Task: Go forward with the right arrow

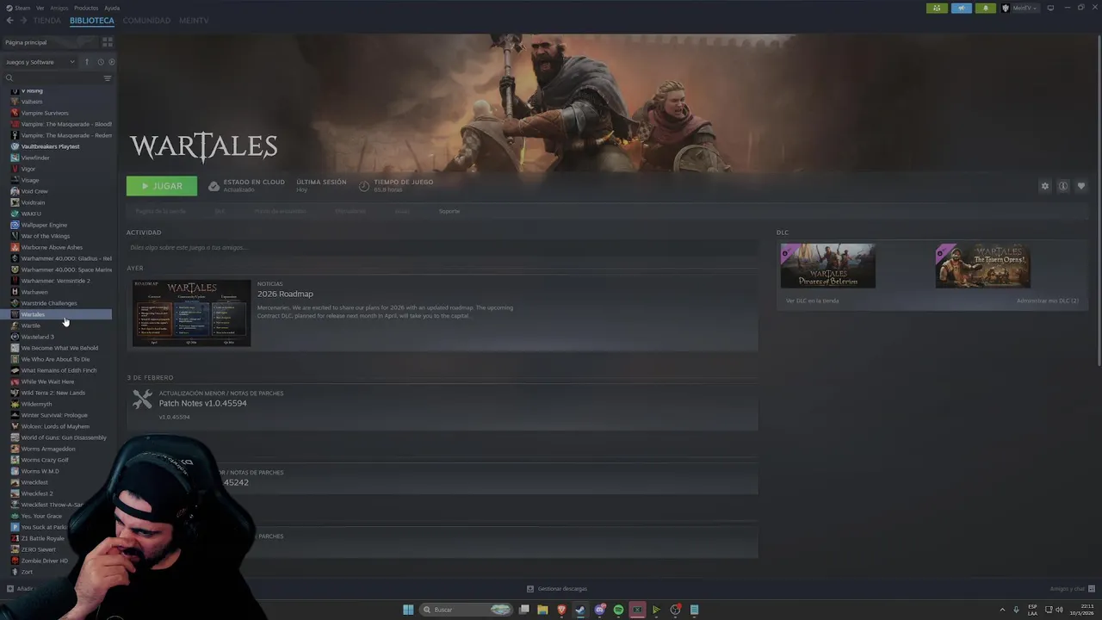Action: (x=22, y=20)
